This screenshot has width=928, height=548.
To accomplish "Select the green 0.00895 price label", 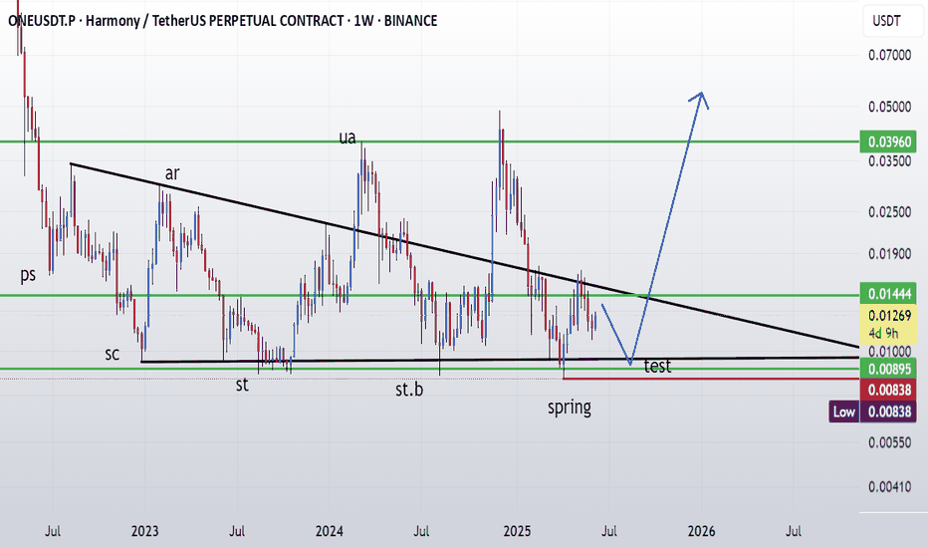I will [888, 369].
